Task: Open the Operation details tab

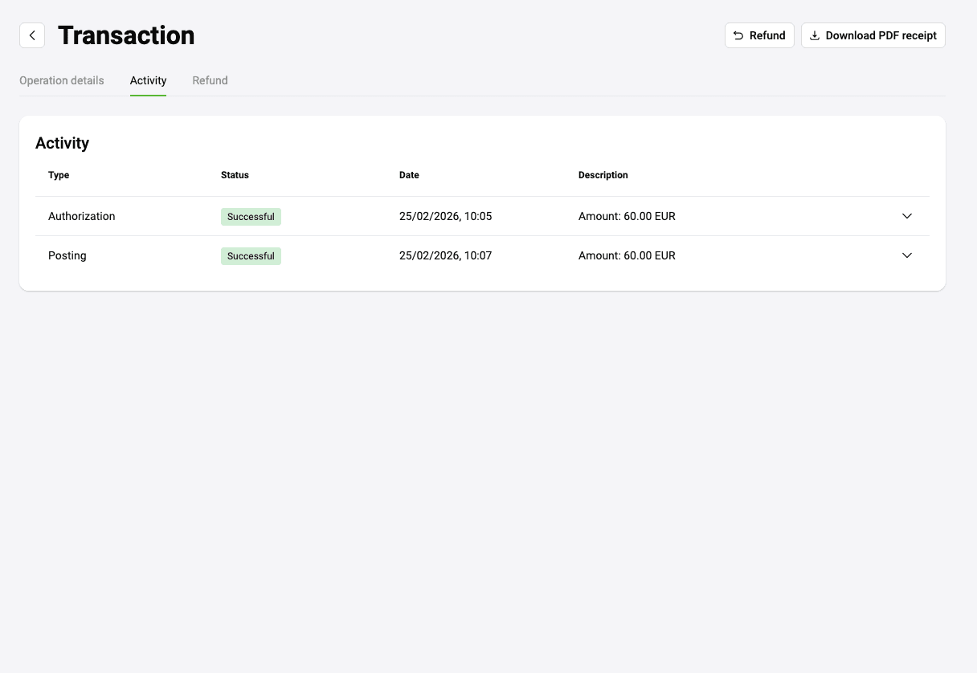Action: pyautogui.click(x=62, y=80)
